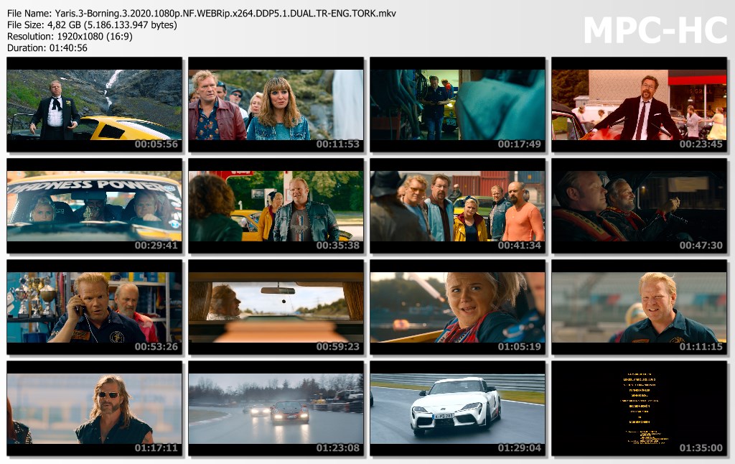The width and height of the screenshot is (735, 464).
Task: Select the 00:17:49 garage thumbnail
Action: (x=458, y=105)
